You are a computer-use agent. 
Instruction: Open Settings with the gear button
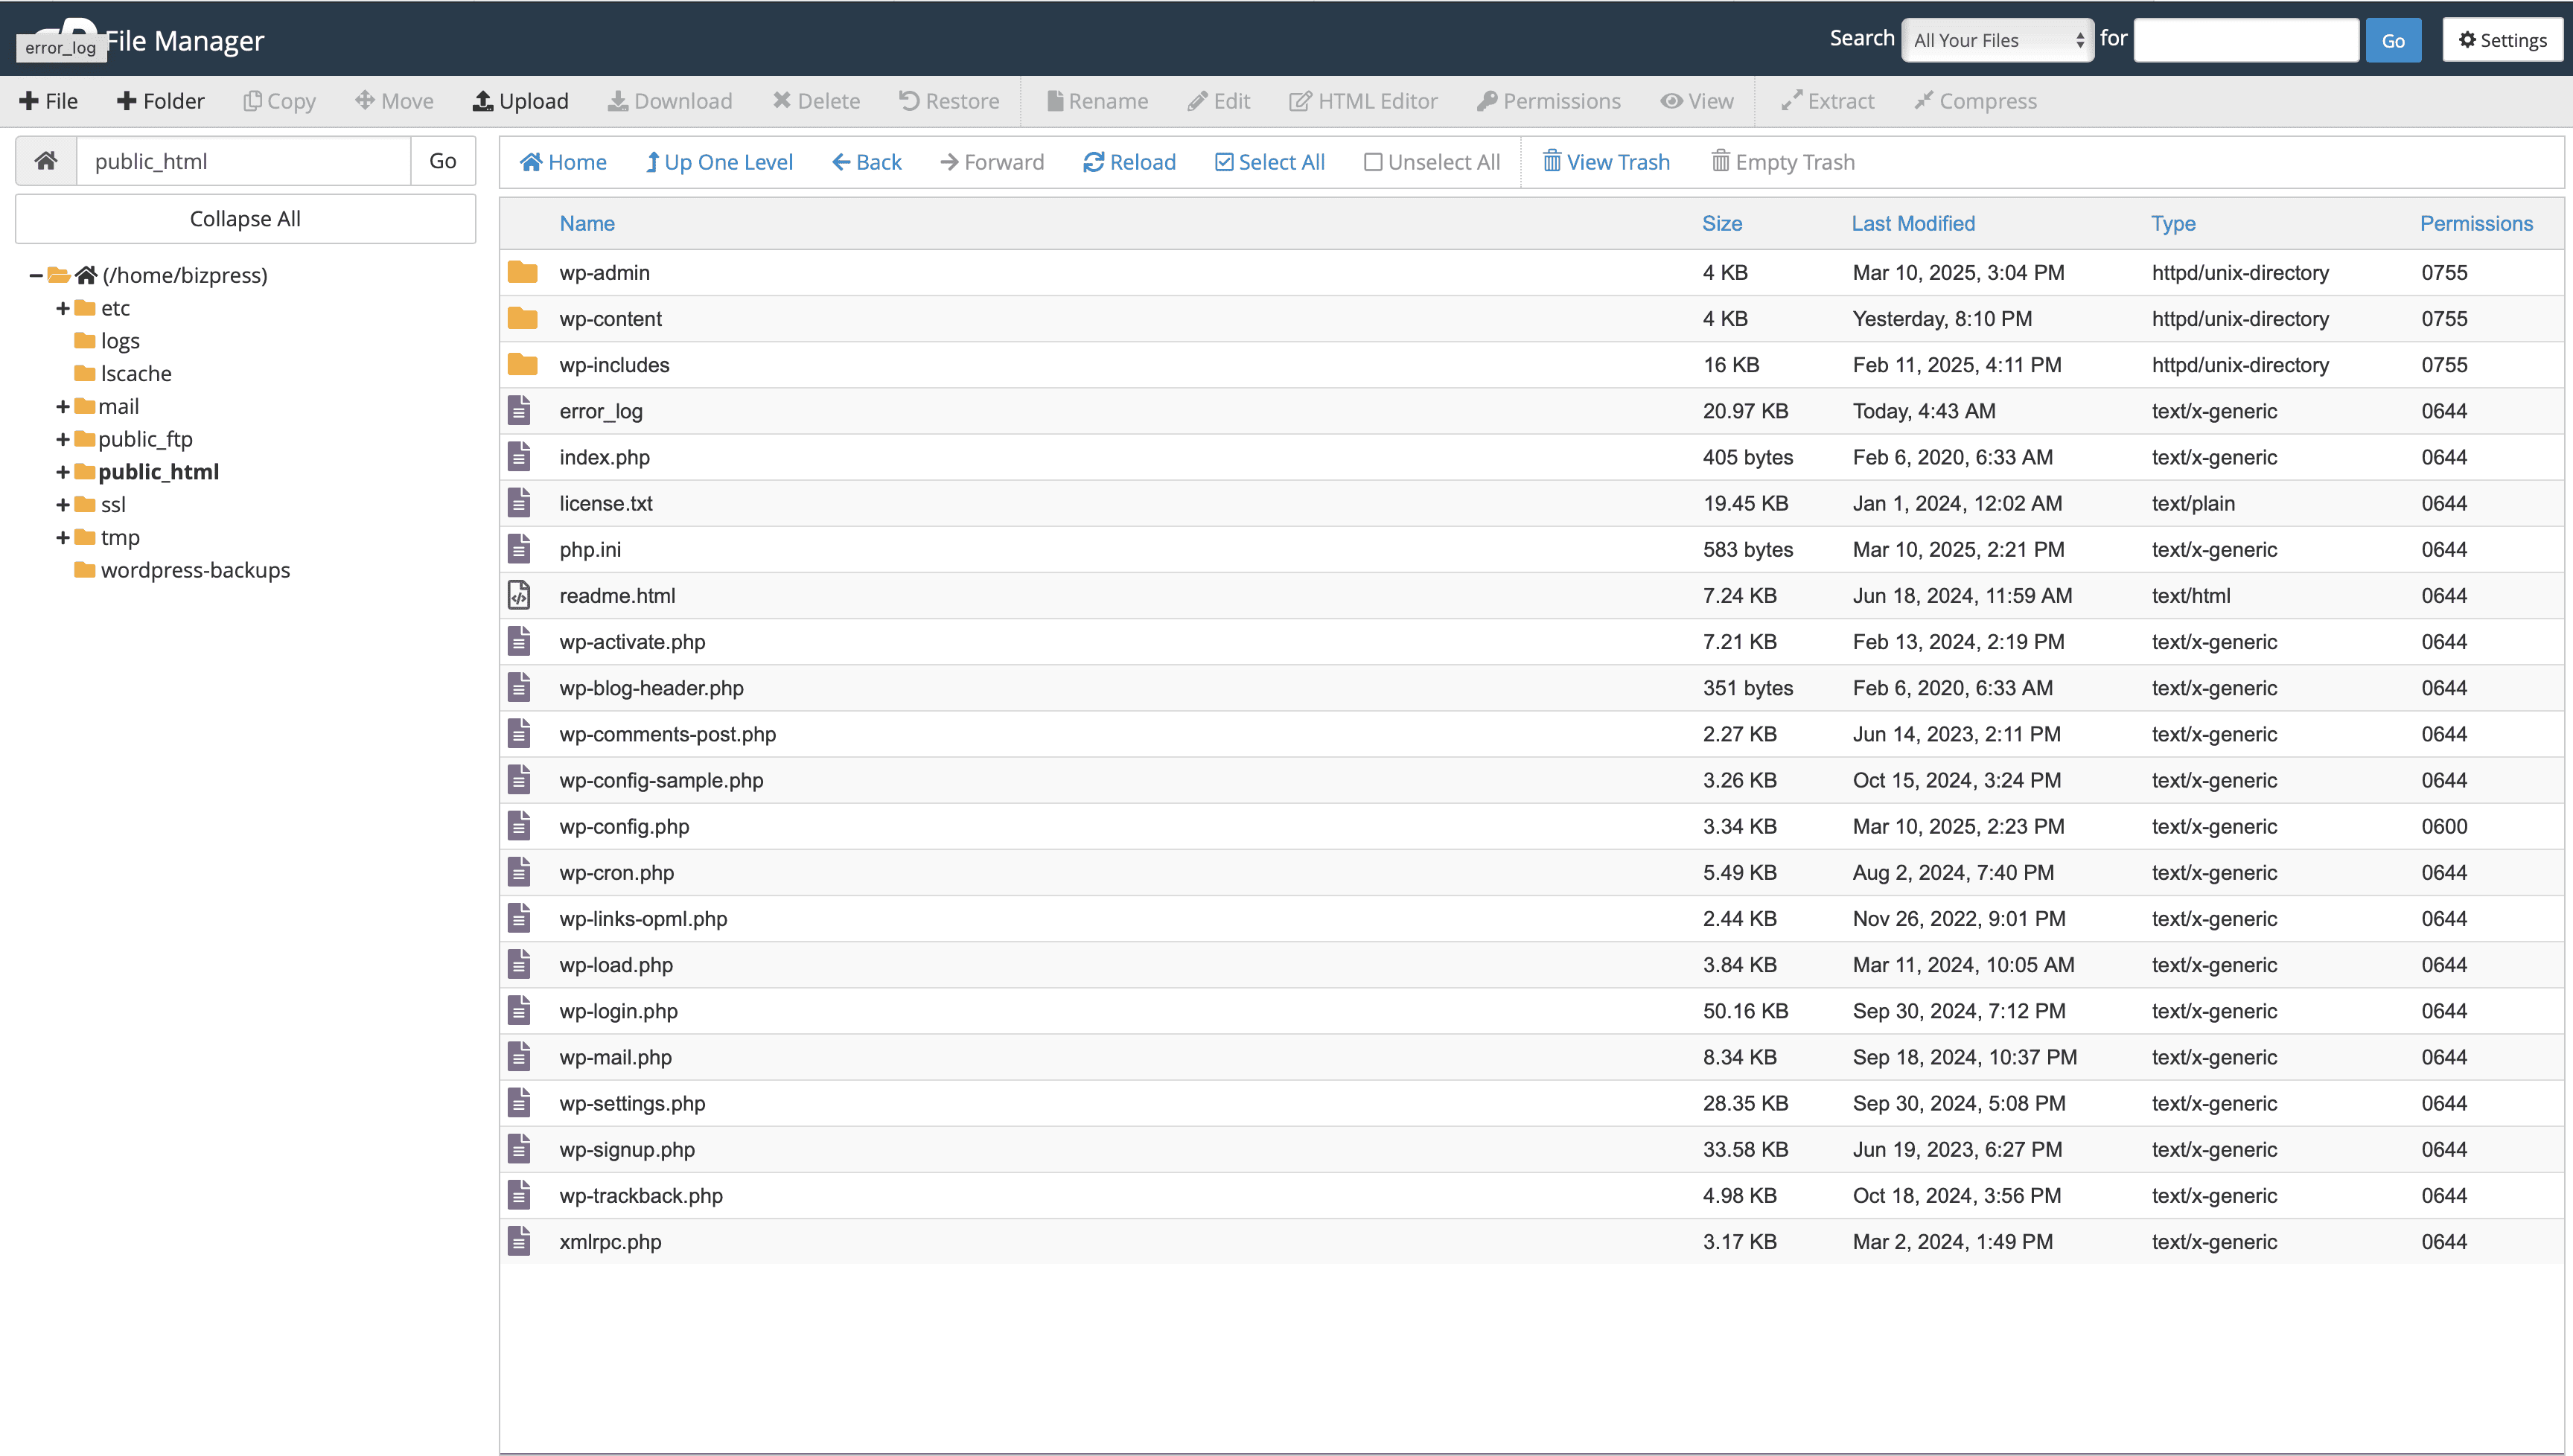coord(2502,40)
